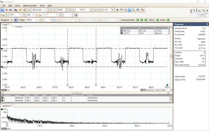This screenshot has width=209, height=131.
Task: Open the buffer navigator compass icon
Action: click(96, 10)
